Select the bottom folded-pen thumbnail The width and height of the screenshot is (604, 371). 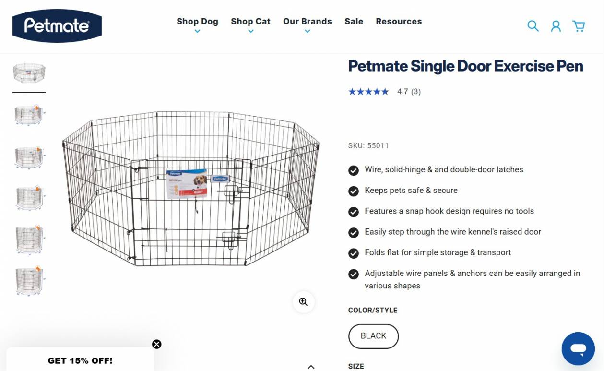point(29,280)
